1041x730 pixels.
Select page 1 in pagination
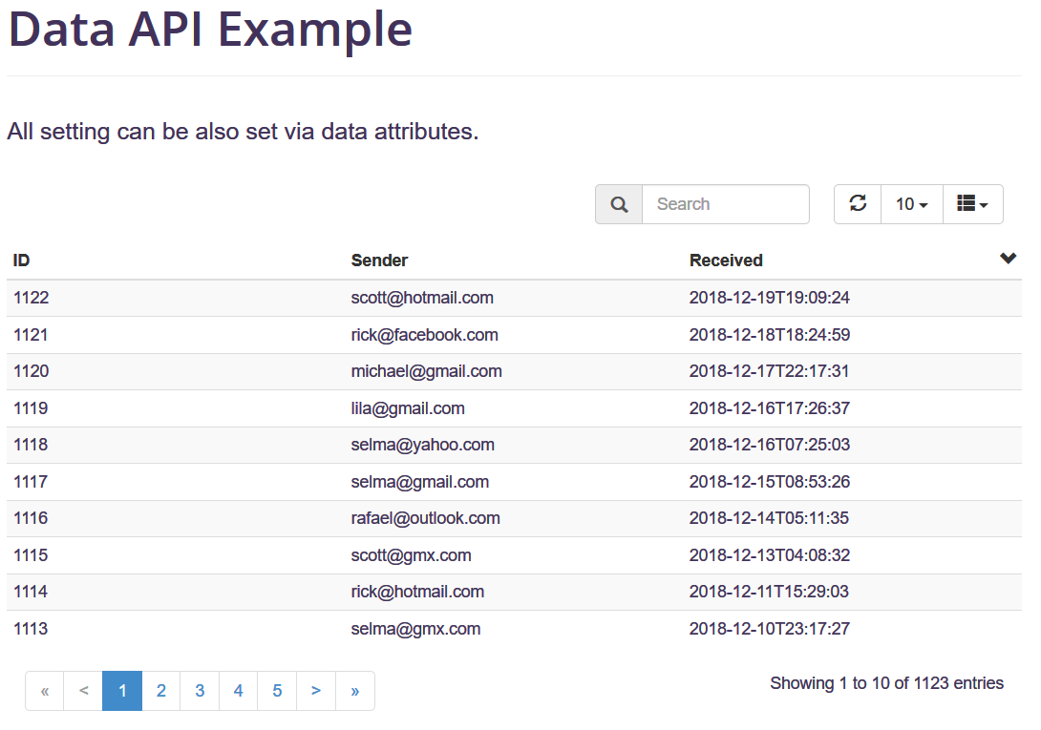(122, 691)
